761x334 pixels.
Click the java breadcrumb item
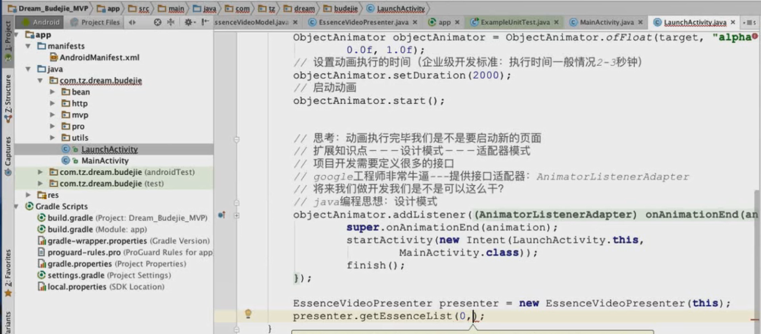point(205,8)
